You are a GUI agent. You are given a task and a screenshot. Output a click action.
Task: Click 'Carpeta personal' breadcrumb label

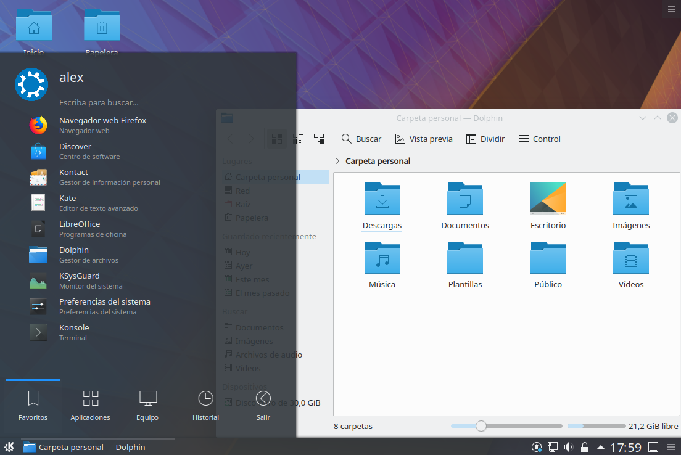[x=378, y=161]
